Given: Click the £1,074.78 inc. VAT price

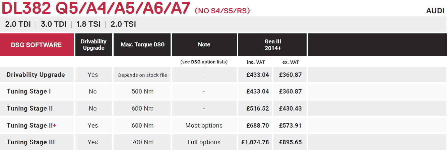Looking at the screenshot, I should click(x=255, y=142).
